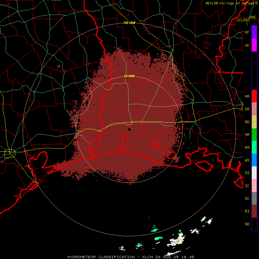Click the UK legend label
The image size is (259, 259).
pos(247,45)
